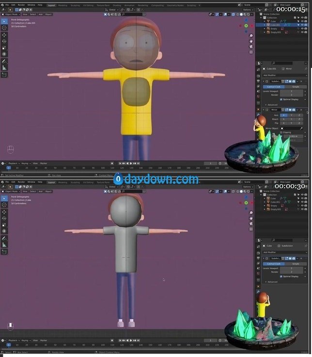Play the animation in top frame timeline
This screenshot has width=312, height=357.
pyautogui.click(x=131, y=163)
